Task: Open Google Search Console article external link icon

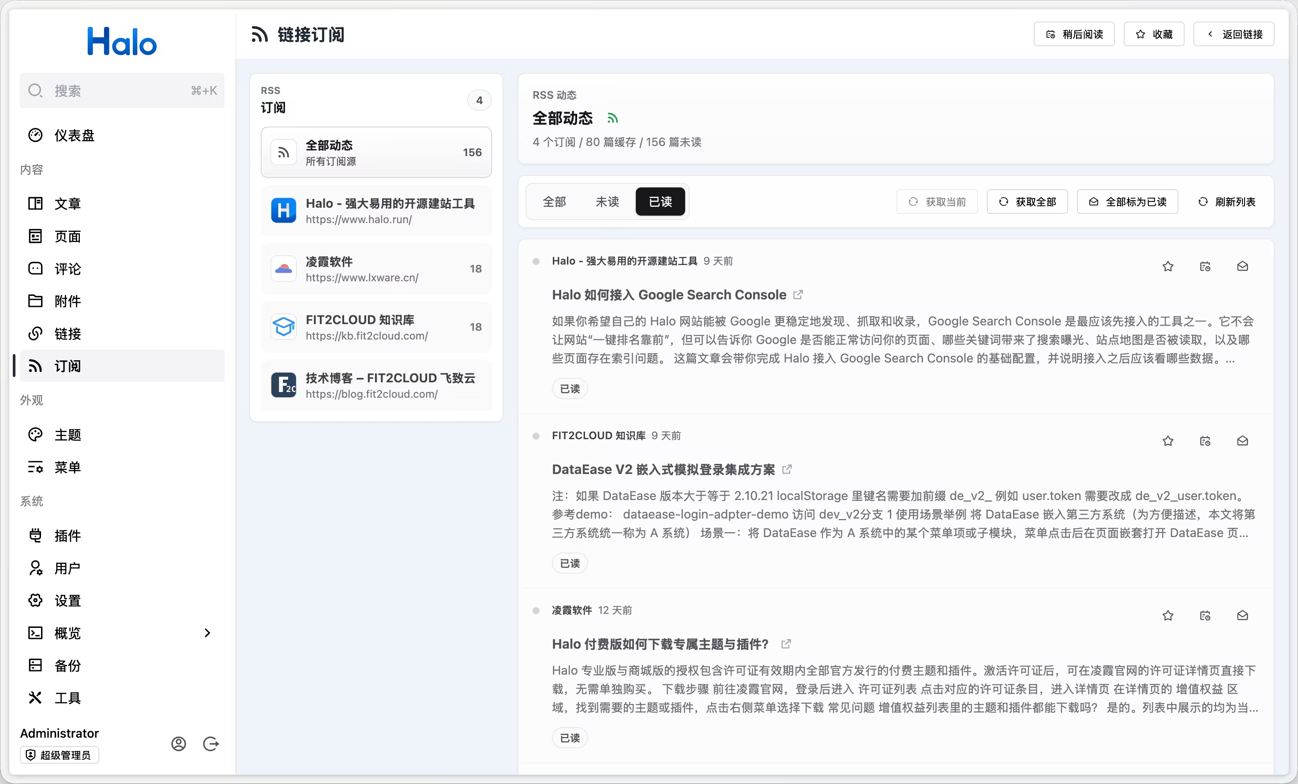Action: [x=798, y=295]
